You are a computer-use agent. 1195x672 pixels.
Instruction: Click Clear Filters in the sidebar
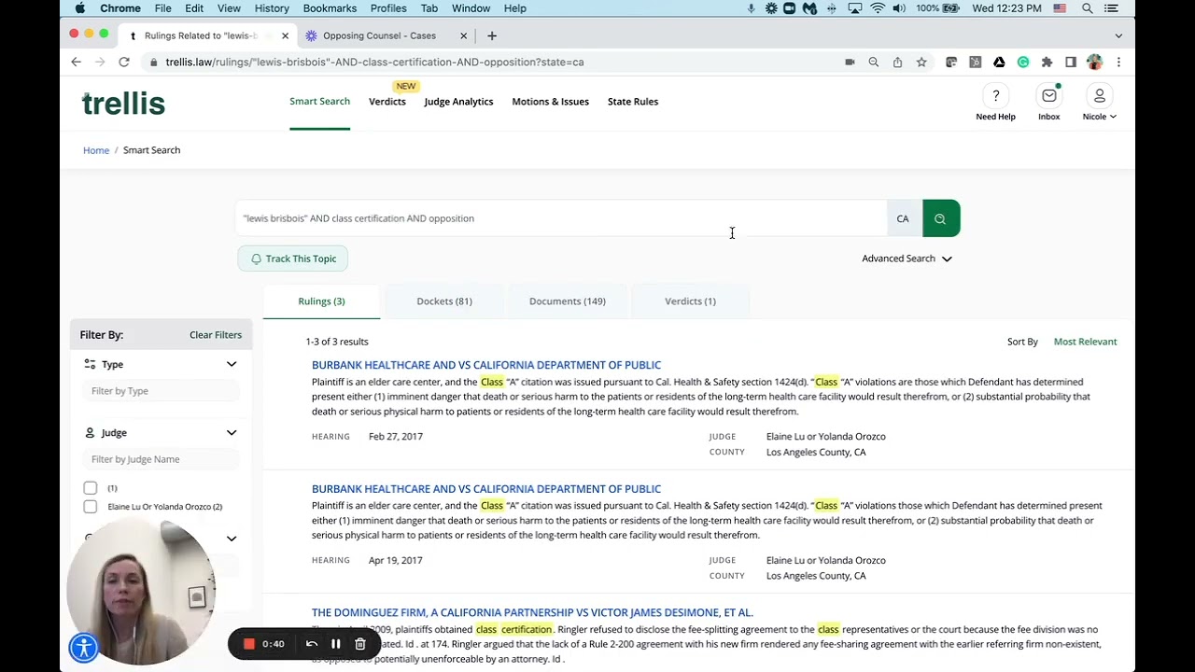pyautogui.click(x=216, y=335)
